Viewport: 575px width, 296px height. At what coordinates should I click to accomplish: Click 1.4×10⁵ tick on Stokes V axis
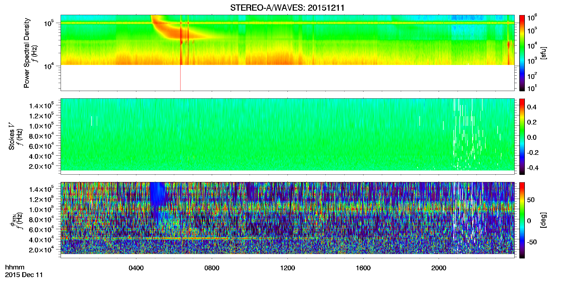tap(41, 105)
